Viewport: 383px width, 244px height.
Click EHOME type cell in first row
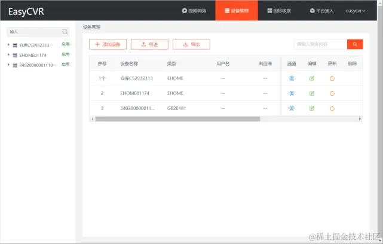click(176, 78)
